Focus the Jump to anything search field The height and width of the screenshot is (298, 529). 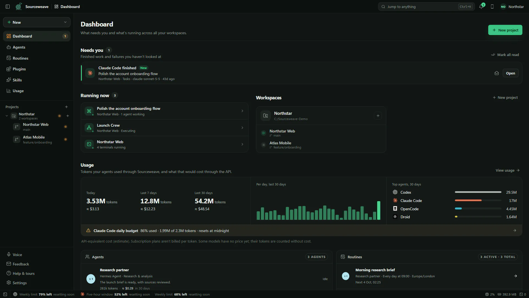tap(426, 7)
